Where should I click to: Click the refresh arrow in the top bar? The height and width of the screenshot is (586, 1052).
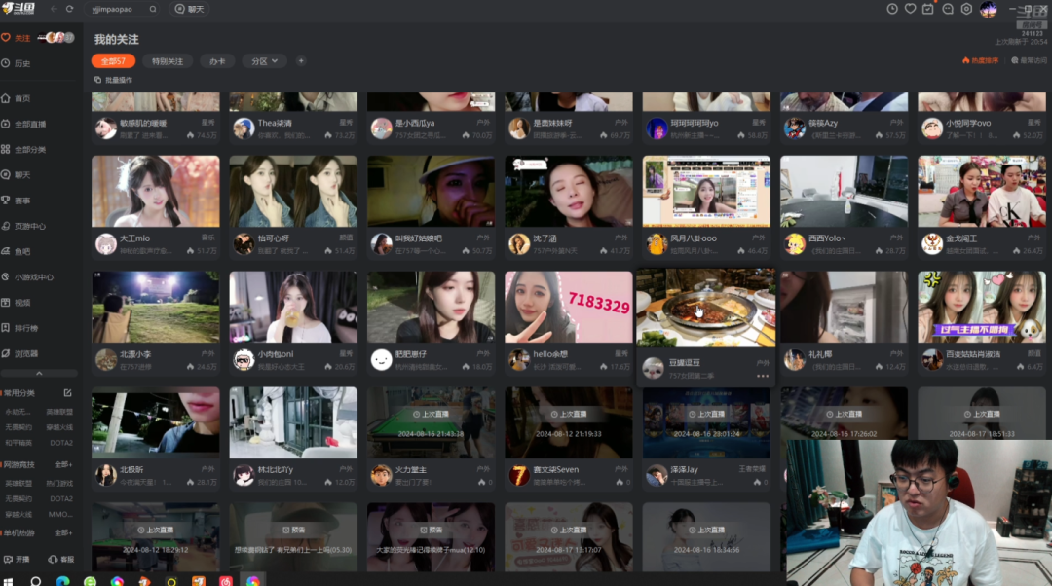click(x=70, y=10)
